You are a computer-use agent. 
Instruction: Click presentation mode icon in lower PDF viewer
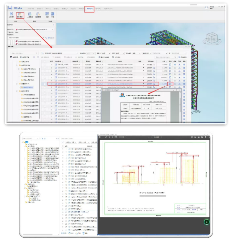192,137
